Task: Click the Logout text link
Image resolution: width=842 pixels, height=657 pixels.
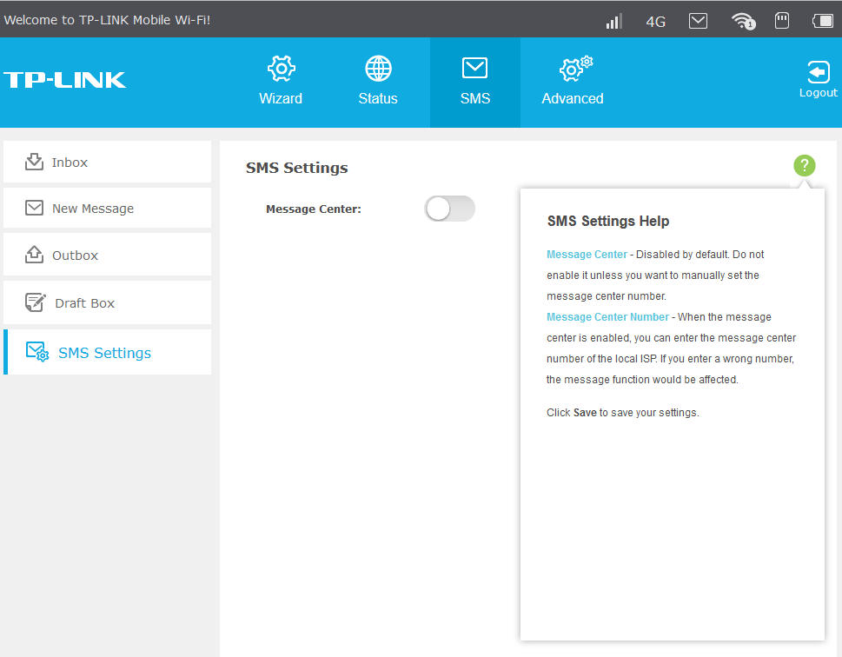Action: click(818, 92)
